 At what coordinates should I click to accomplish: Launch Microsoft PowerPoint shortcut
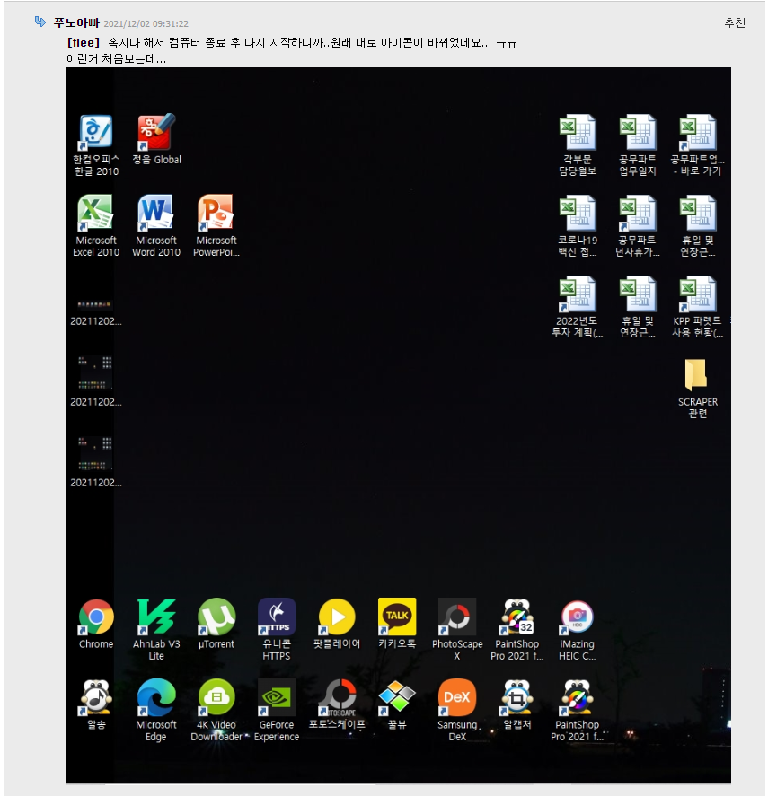click(x=216, y=225)
